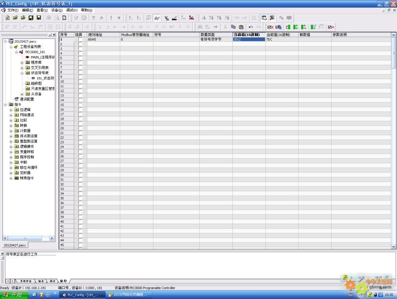Collapse the 状态符号表 tree node
The width and height of the screenshot is (397, 299).
click(x=22, y=73)
